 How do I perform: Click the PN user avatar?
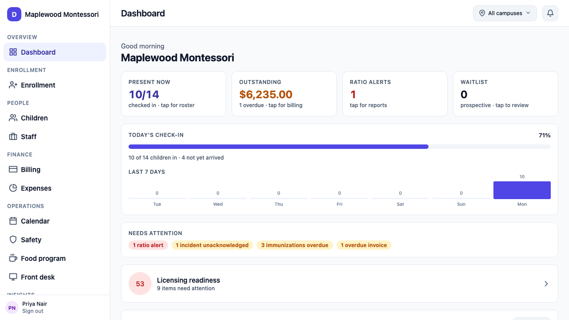coord(12,308)
